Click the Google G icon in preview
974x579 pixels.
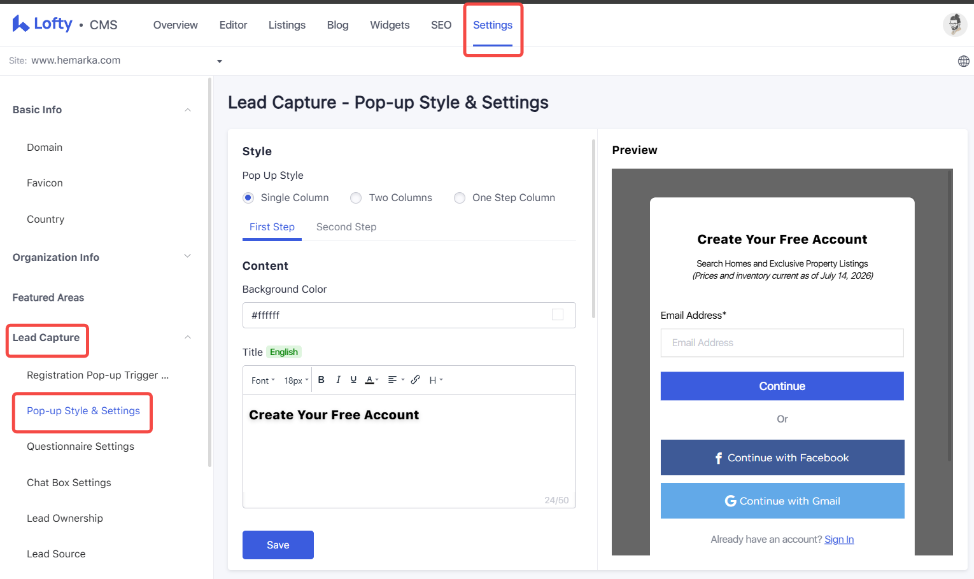(x=730, y=501)
